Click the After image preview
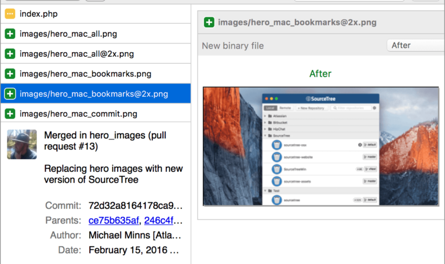 click(320, 146)
